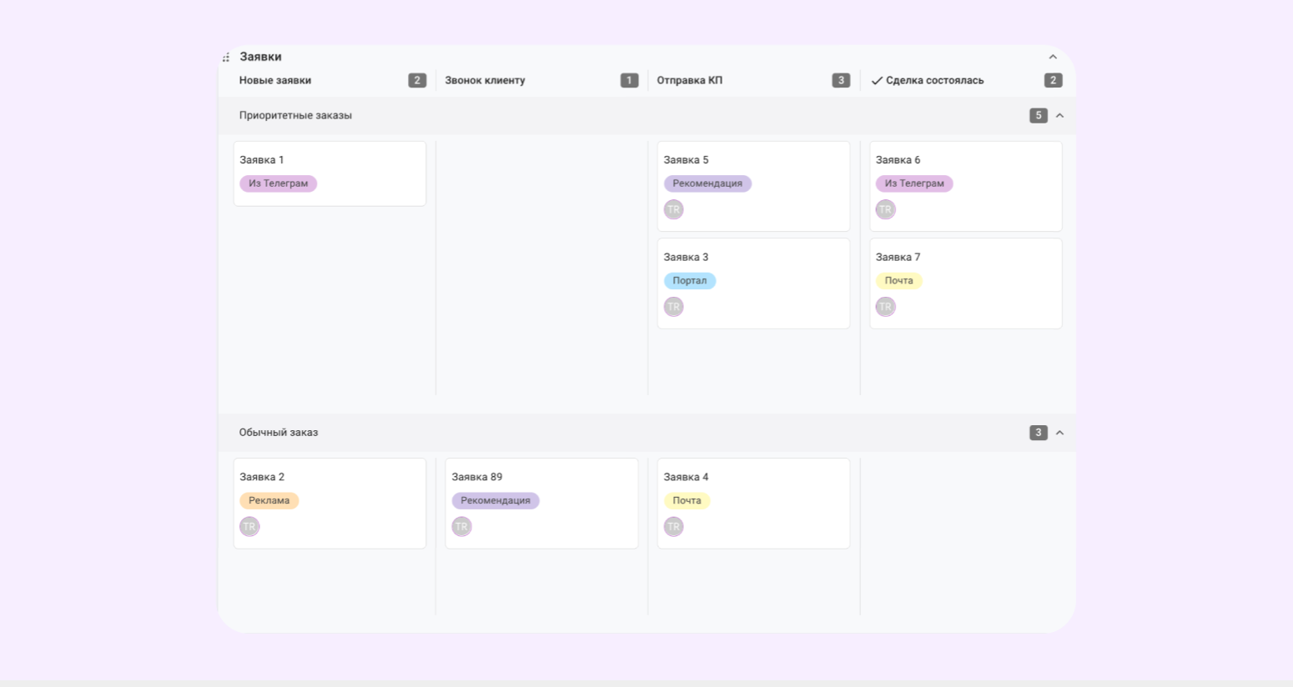Collapse the "Заявки" board with the top chevron
This screenshot has width=1293, height=687.
pyautogui.click(x=1053, y=56)
